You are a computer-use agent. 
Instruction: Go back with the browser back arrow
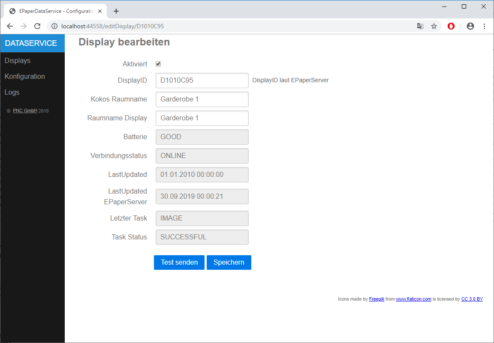(x=10, y=26)
